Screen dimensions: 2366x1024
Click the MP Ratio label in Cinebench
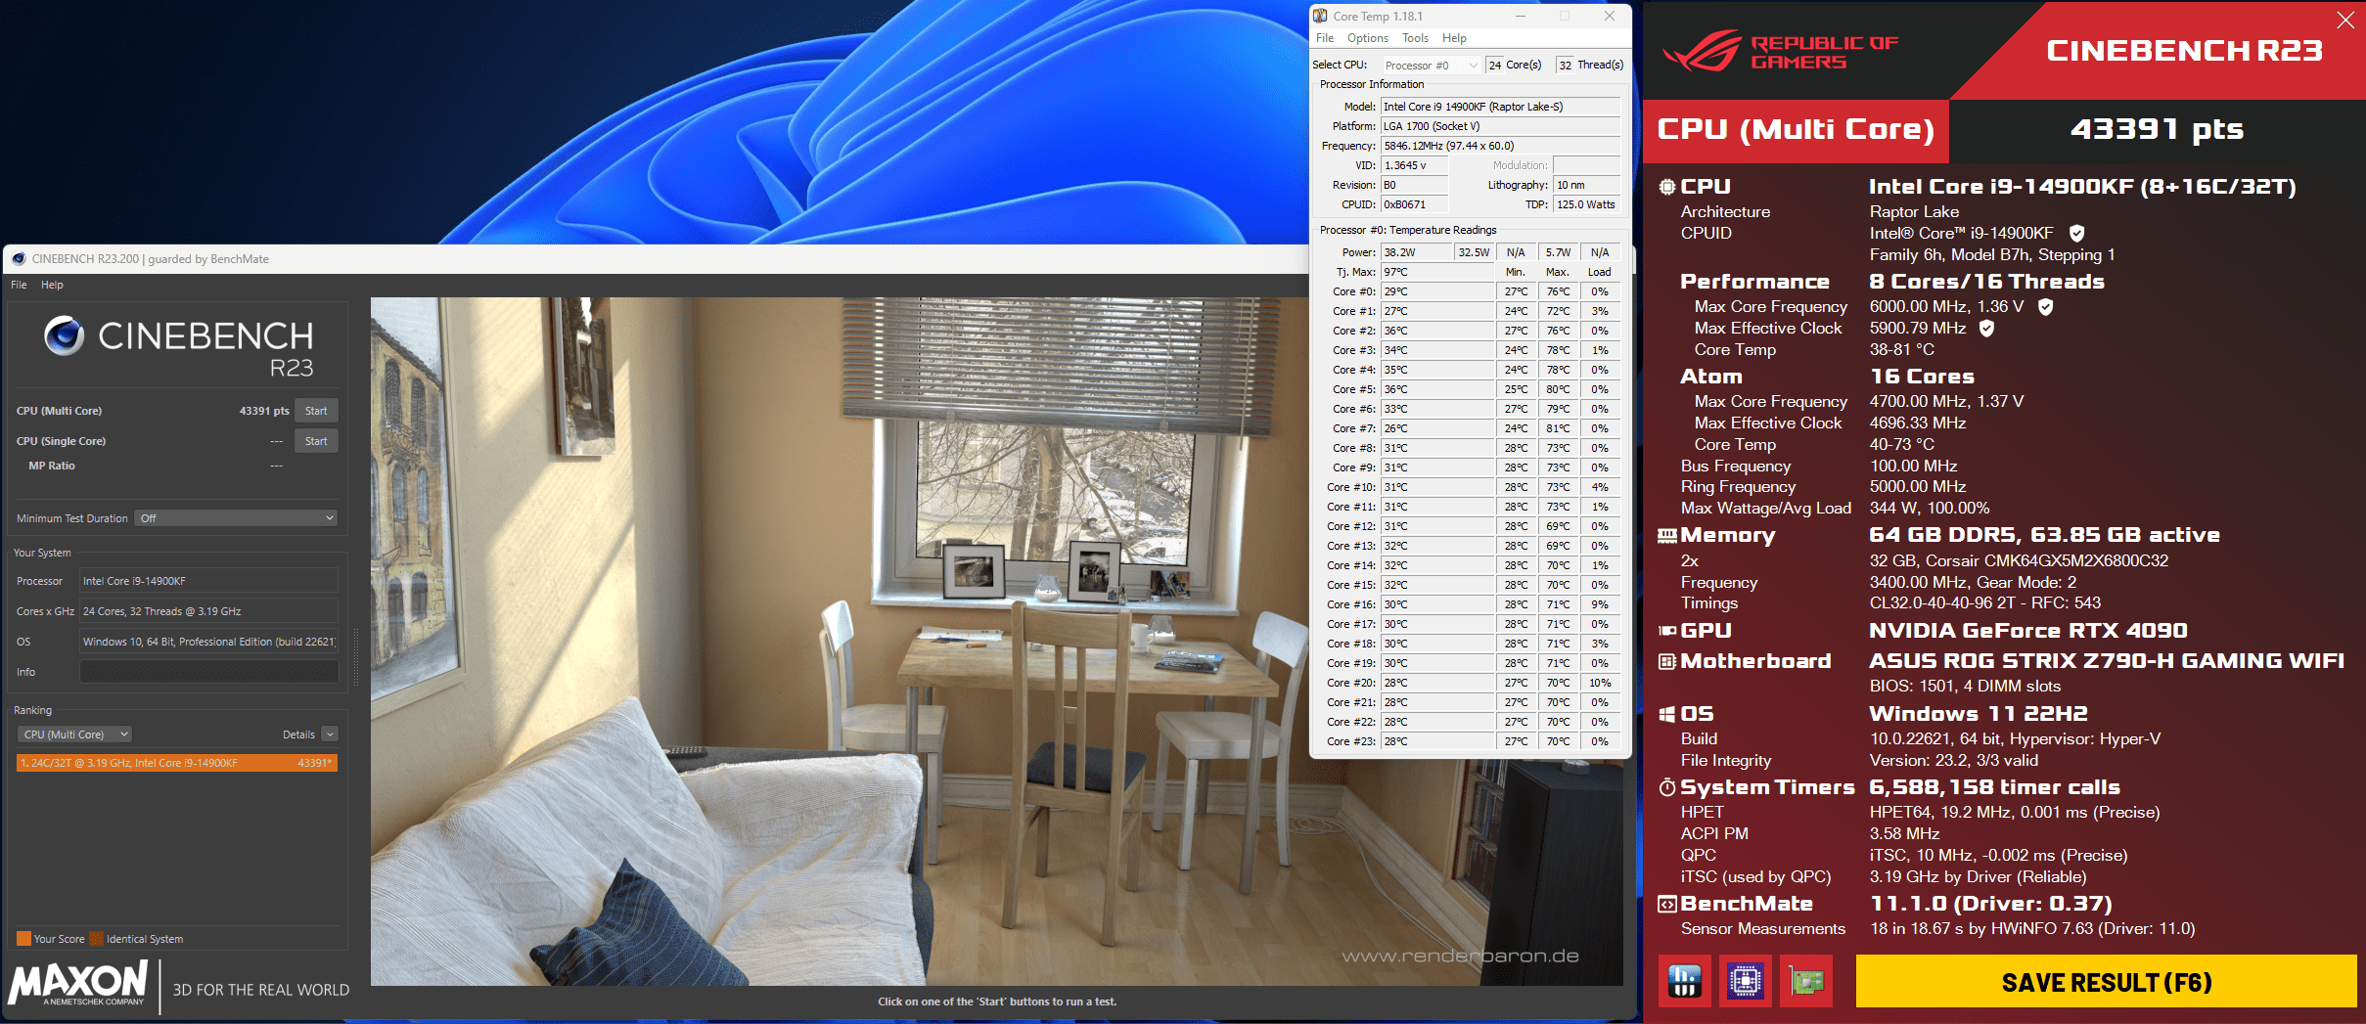point(52,466)
